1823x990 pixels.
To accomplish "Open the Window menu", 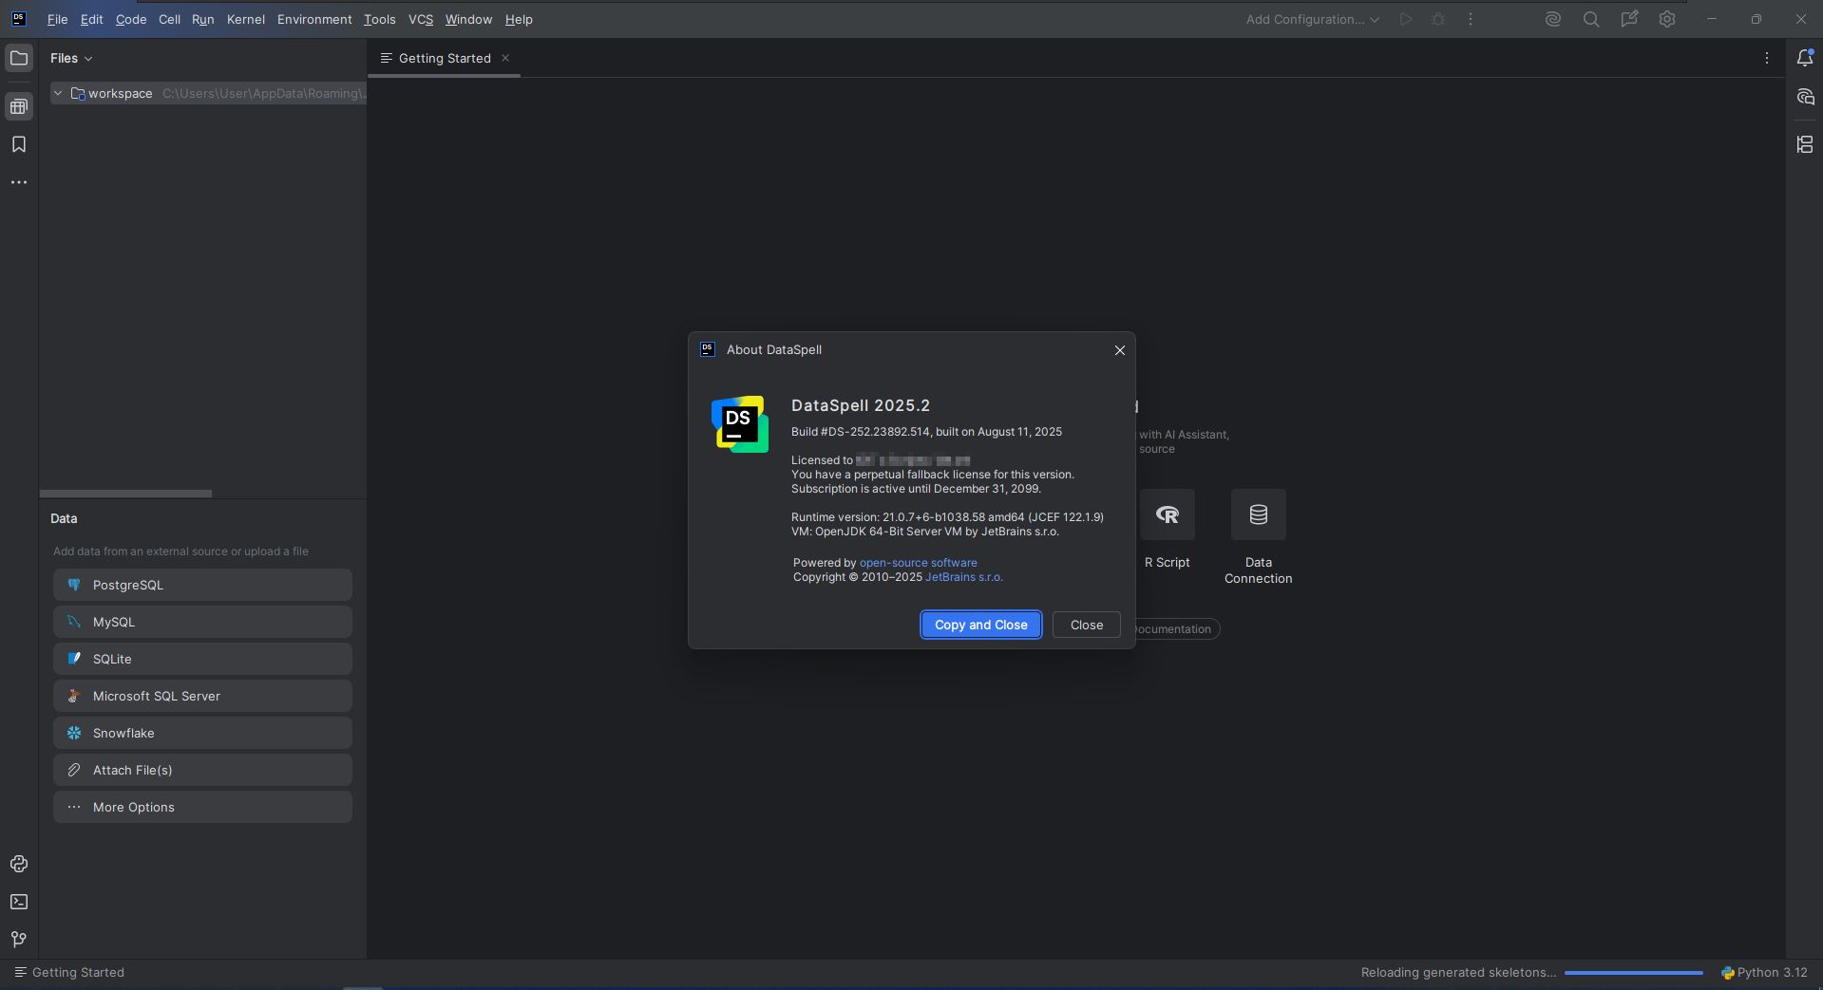I will pyautogui.click(x=468, y=19).
